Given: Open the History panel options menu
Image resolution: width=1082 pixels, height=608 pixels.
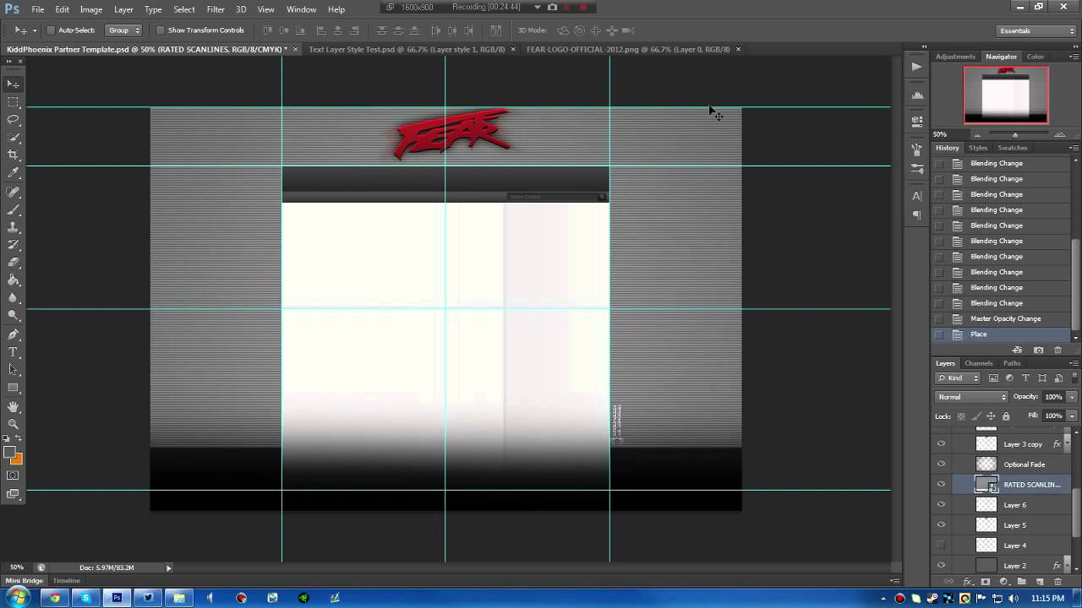Looking at the screenshot, I should click(x=1074, y=148).
